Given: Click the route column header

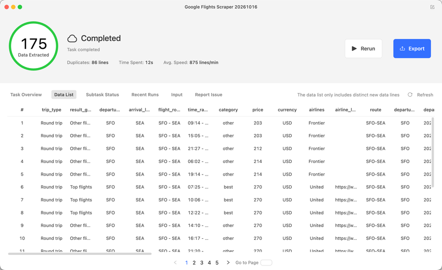Looking at the screenshot, I should pos(375,110).
